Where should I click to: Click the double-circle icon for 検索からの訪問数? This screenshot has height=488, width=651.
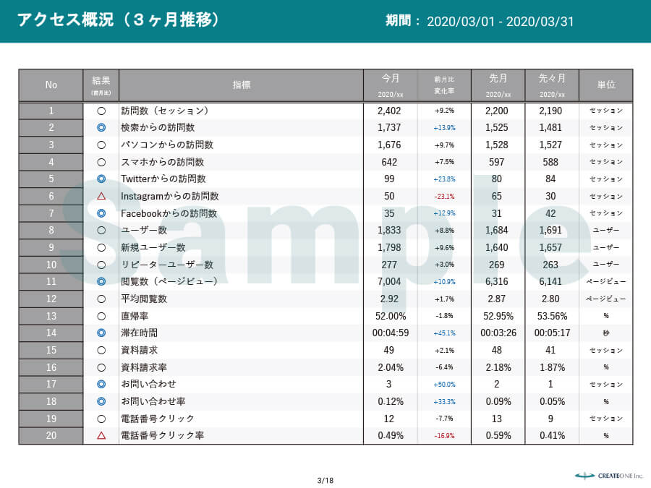click(101, 128)
